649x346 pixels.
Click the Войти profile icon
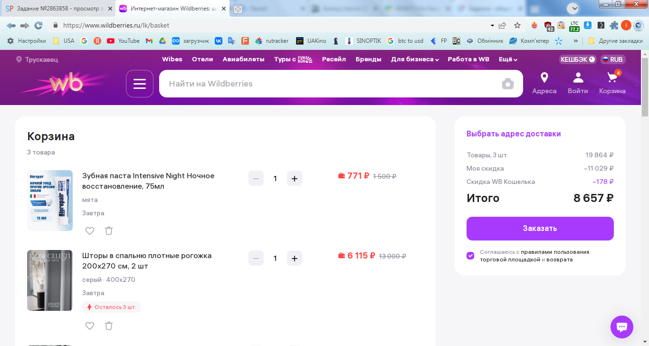(578, 83)
